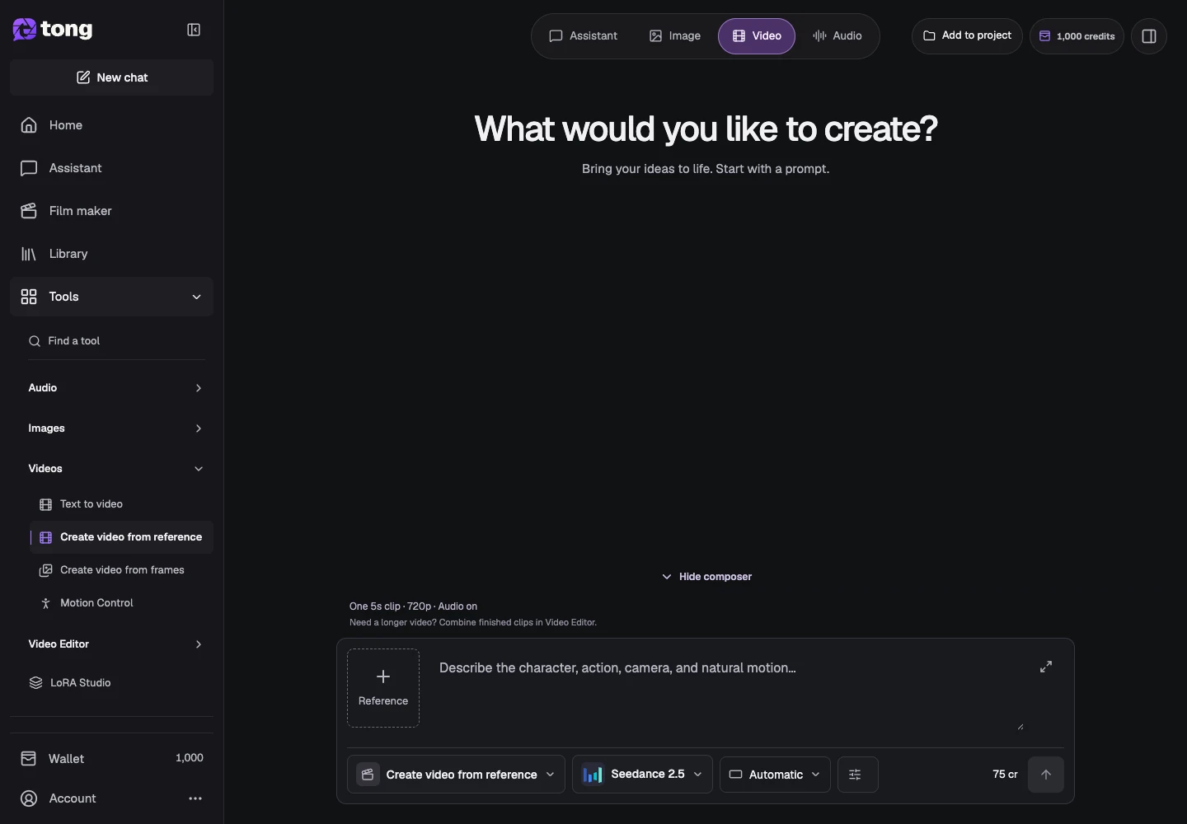Start a New chat
This screenshot has height=824, width=1187.
coord(111,77)
